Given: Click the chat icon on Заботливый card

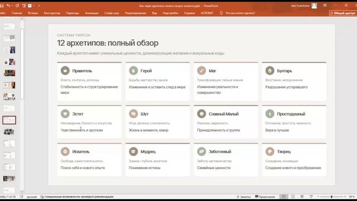Looking at the screenshot, I should click(x=201, y=151).
